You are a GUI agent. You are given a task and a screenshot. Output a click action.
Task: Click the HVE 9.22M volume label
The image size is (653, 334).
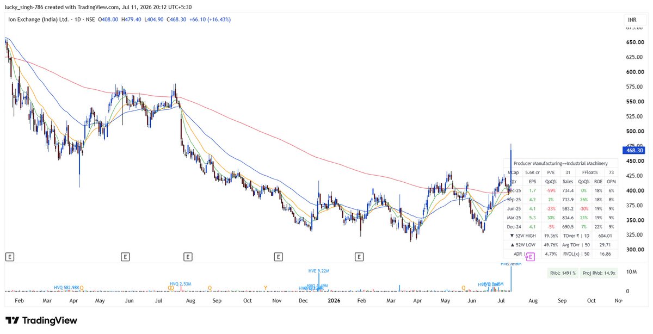click(x=318, y=270)
